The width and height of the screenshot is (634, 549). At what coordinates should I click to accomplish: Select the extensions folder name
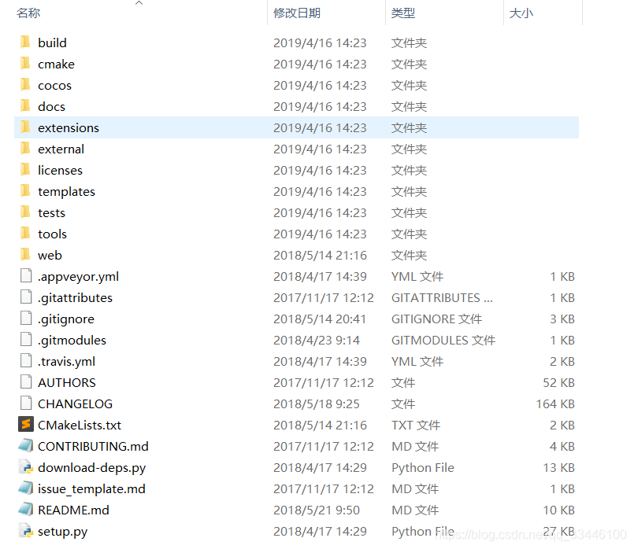(x=69, y=127)
